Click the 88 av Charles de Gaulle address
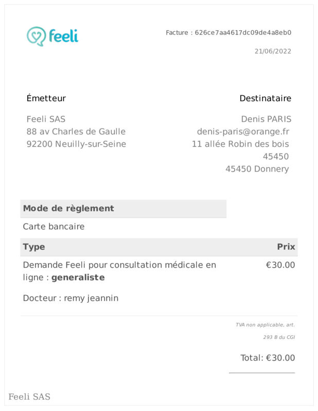This screenshot has width=318, height=411. tap(76, 132)
